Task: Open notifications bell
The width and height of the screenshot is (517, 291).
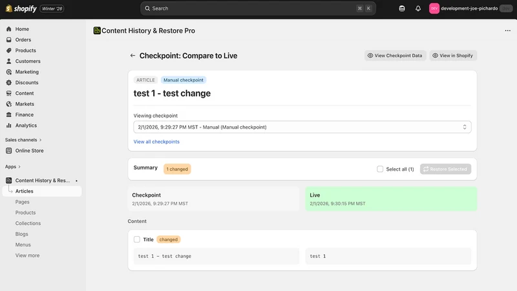Action: tap(417, 8)
